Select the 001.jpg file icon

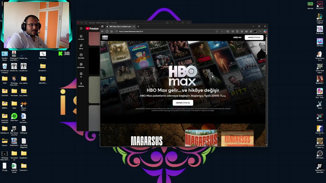[x=5, y=167]
